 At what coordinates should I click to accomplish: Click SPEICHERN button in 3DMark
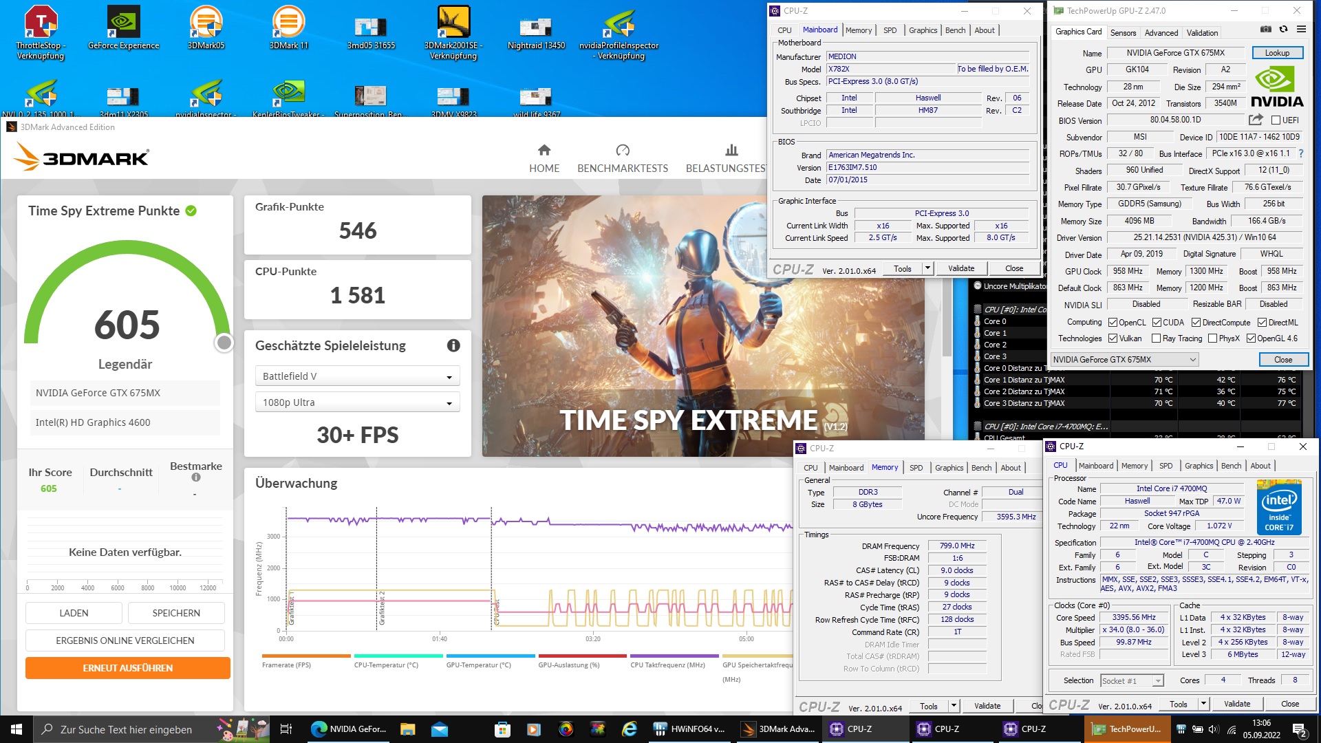pyautogui.click(x=176, y=613)
